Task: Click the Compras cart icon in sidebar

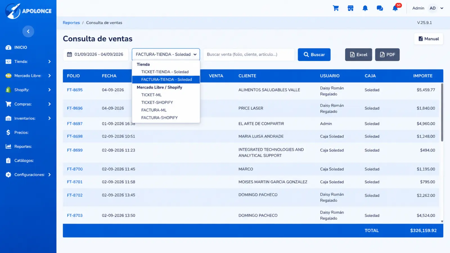Action: click(8, 104)
